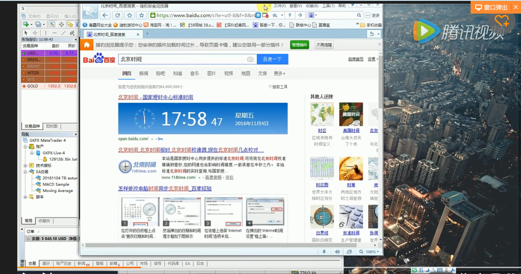Click the Data Window crosshair circle icon
The height and width of the screenshot is (274, 521).
click(61, 24)
